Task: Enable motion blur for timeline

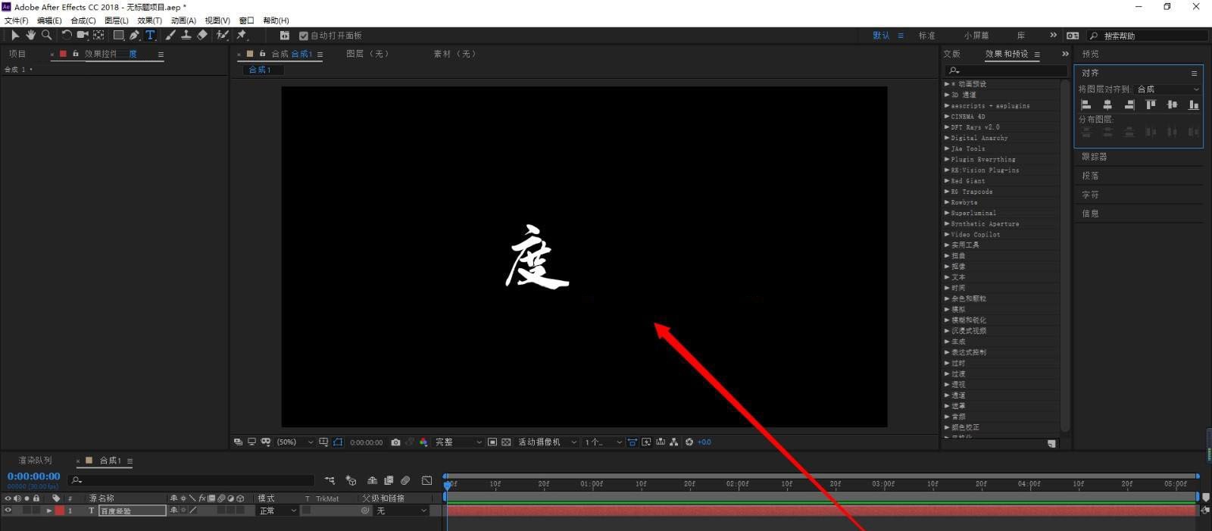Action: click(x=405, y=480)
